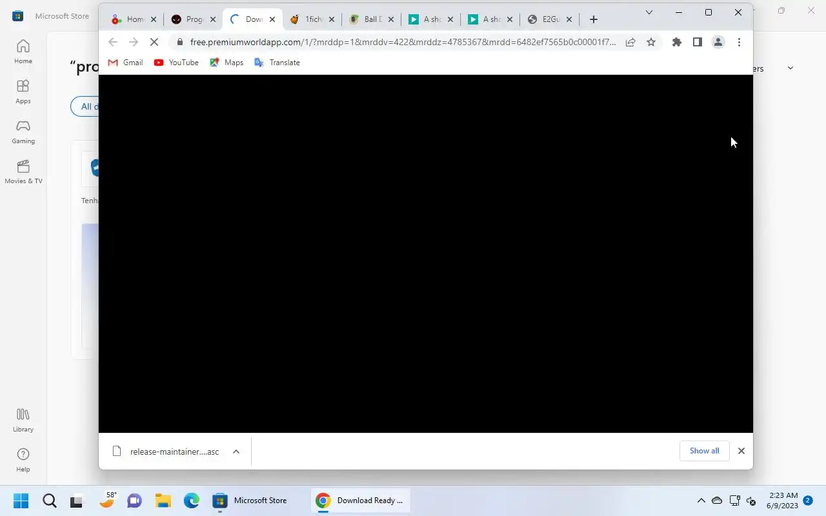Launch Microsoft Edge from taskbar

(191, 501)
